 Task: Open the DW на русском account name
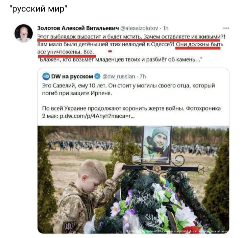[72, 76]
